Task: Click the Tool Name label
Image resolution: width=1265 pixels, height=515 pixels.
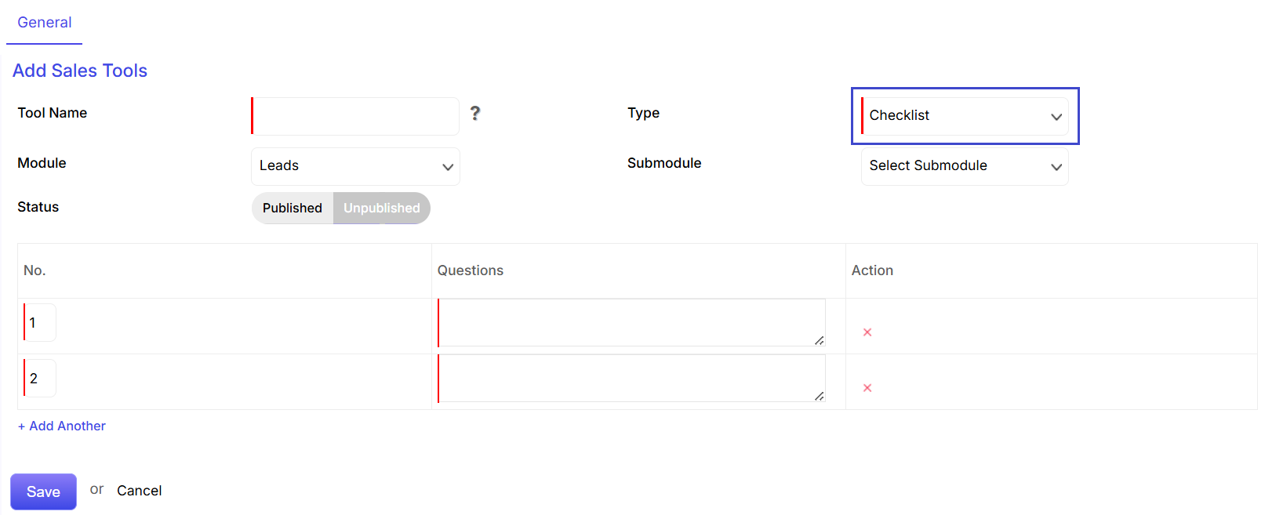Action: point(53,113)
